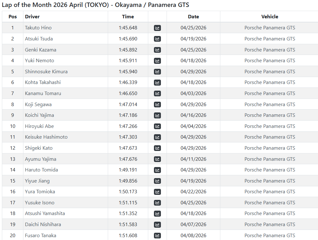Open lap chart icon for Hiroyuki Abe
318x240 pixels.
[x=157, y=126]
